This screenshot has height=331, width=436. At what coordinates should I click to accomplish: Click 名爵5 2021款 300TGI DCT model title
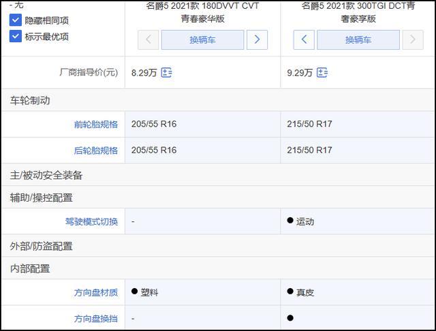[358, 12]
